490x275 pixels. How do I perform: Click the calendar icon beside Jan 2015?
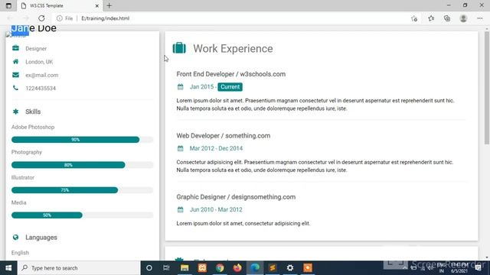tap(181, 86)
